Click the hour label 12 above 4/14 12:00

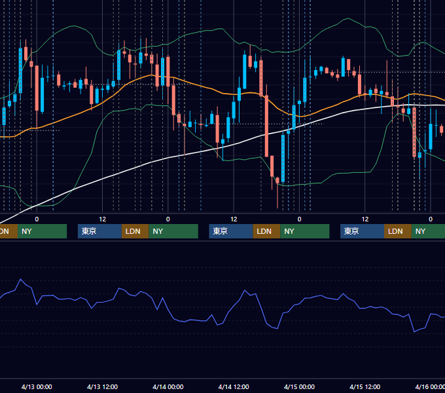[234, 219]
